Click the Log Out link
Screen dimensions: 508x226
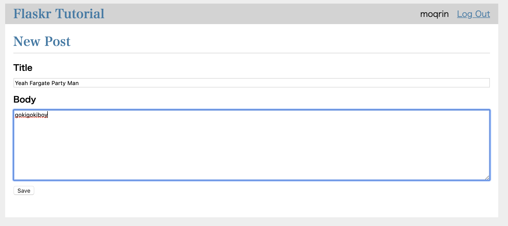(473, 14)
